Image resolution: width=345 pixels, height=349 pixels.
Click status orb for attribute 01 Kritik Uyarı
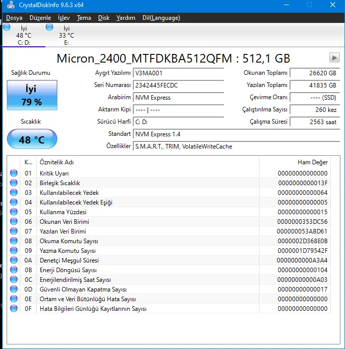pyautogui.click(x=14, y=173)
